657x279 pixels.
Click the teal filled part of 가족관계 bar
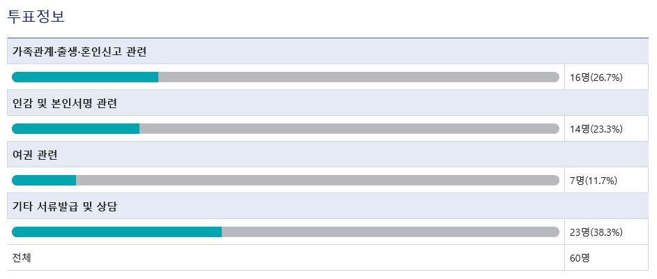coord(85,77)
